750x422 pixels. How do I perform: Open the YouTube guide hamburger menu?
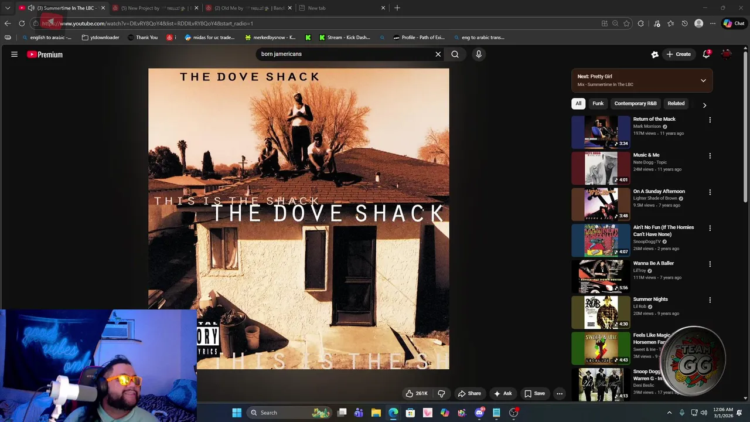(x=14, y=55)
